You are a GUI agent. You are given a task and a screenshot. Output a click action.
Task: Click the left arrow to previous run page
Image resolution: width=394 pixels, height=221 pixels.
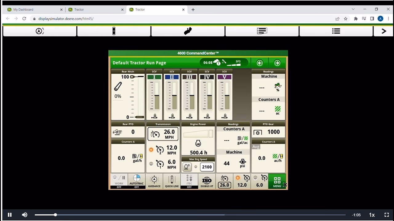259,63
